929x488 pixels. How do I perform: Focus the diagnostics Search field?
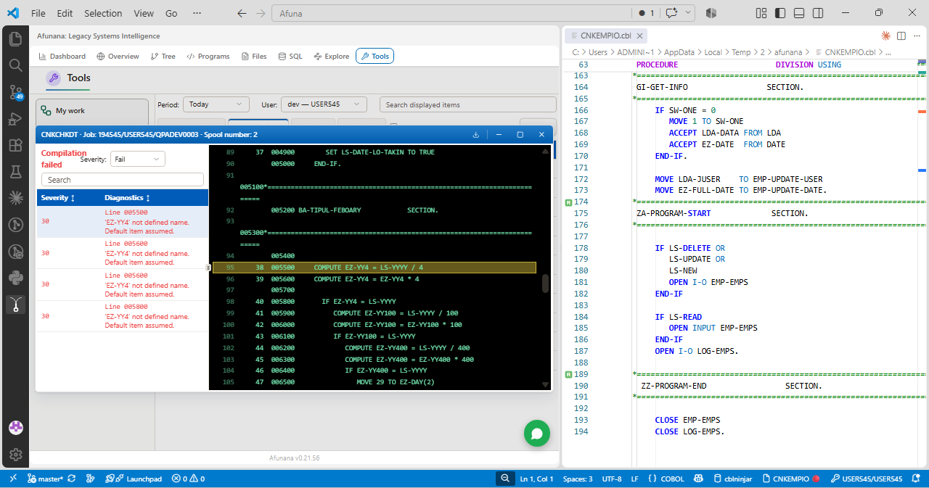coord(123,180)
